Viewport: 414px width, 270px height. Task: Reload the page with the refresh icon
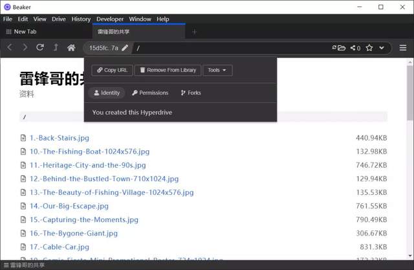click(x=40, y=47)
